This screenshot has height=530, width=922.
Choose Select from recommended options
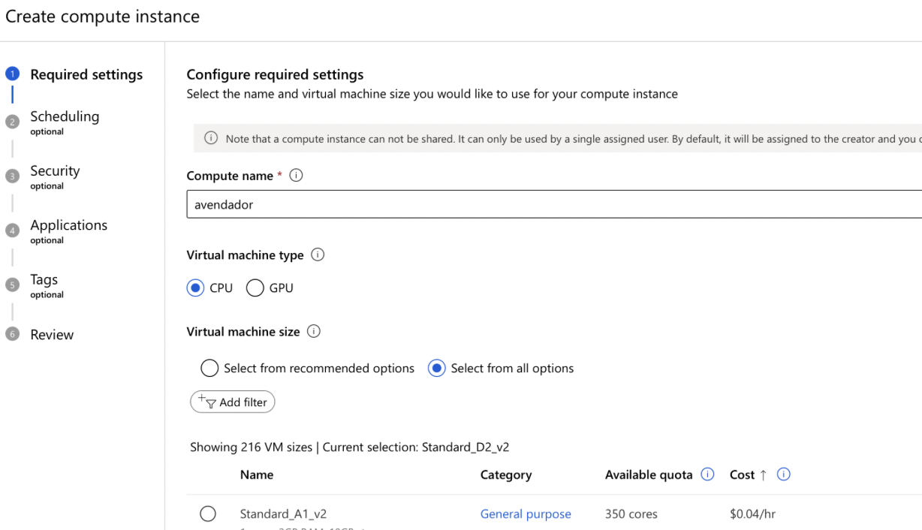(209, 369)
